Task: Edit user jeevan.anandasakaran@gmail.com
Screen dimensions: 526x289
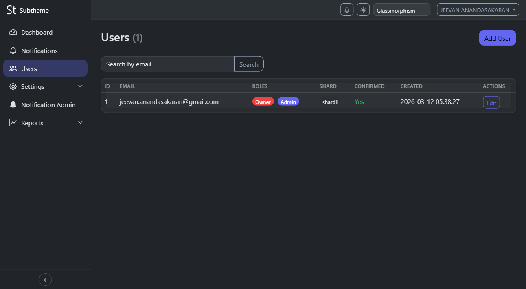Action: coord(491,103)
